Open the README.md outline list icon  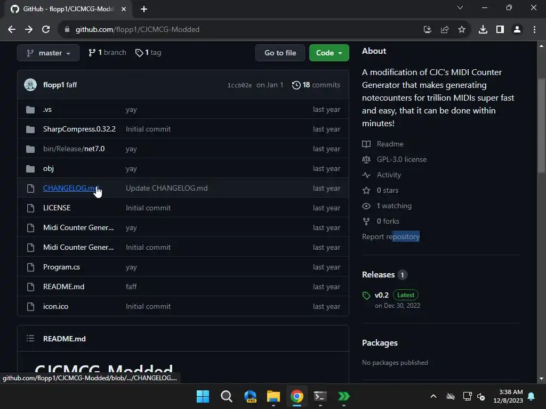30,338
